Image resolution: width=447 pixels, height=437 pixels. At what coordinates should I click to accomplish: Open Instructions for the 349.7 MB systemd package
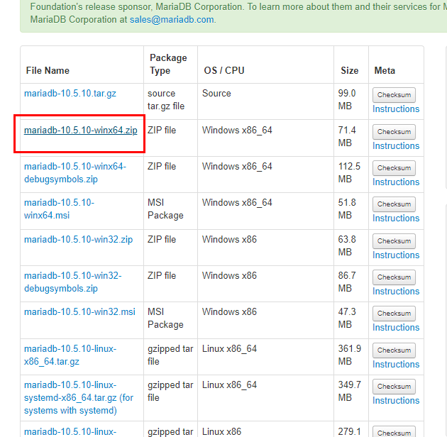pyautogui.click(x=396, y=400)
